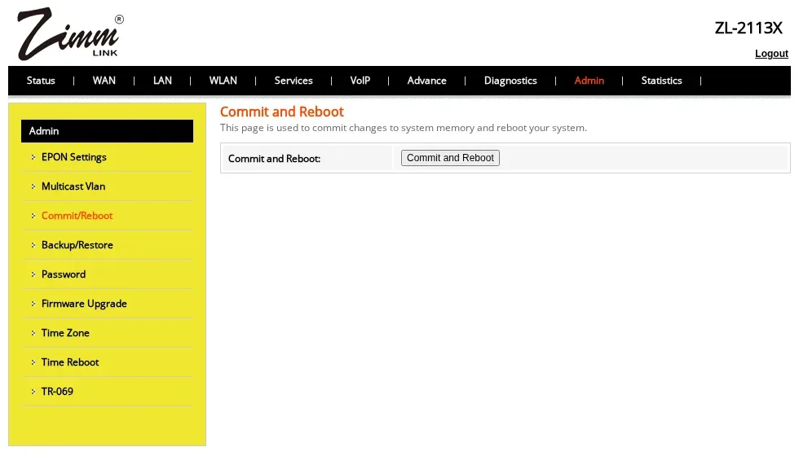This screenshot has height=469, width=799.
Task: Open the Advance menu
Action: (x=427, y=81)
